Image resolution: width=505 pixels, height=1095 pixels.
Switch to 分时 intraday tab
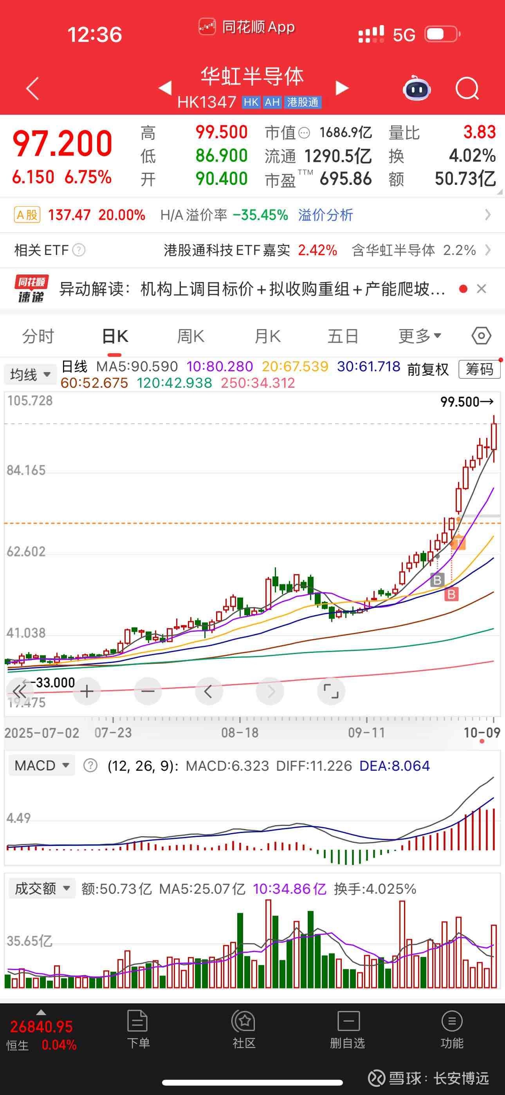coord(38,336)
